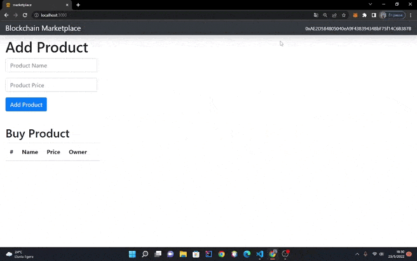Switch to the active Chrome profile window icon
Image resolution: width=417 pixels, height=261 pixels.
coord(273,254)
